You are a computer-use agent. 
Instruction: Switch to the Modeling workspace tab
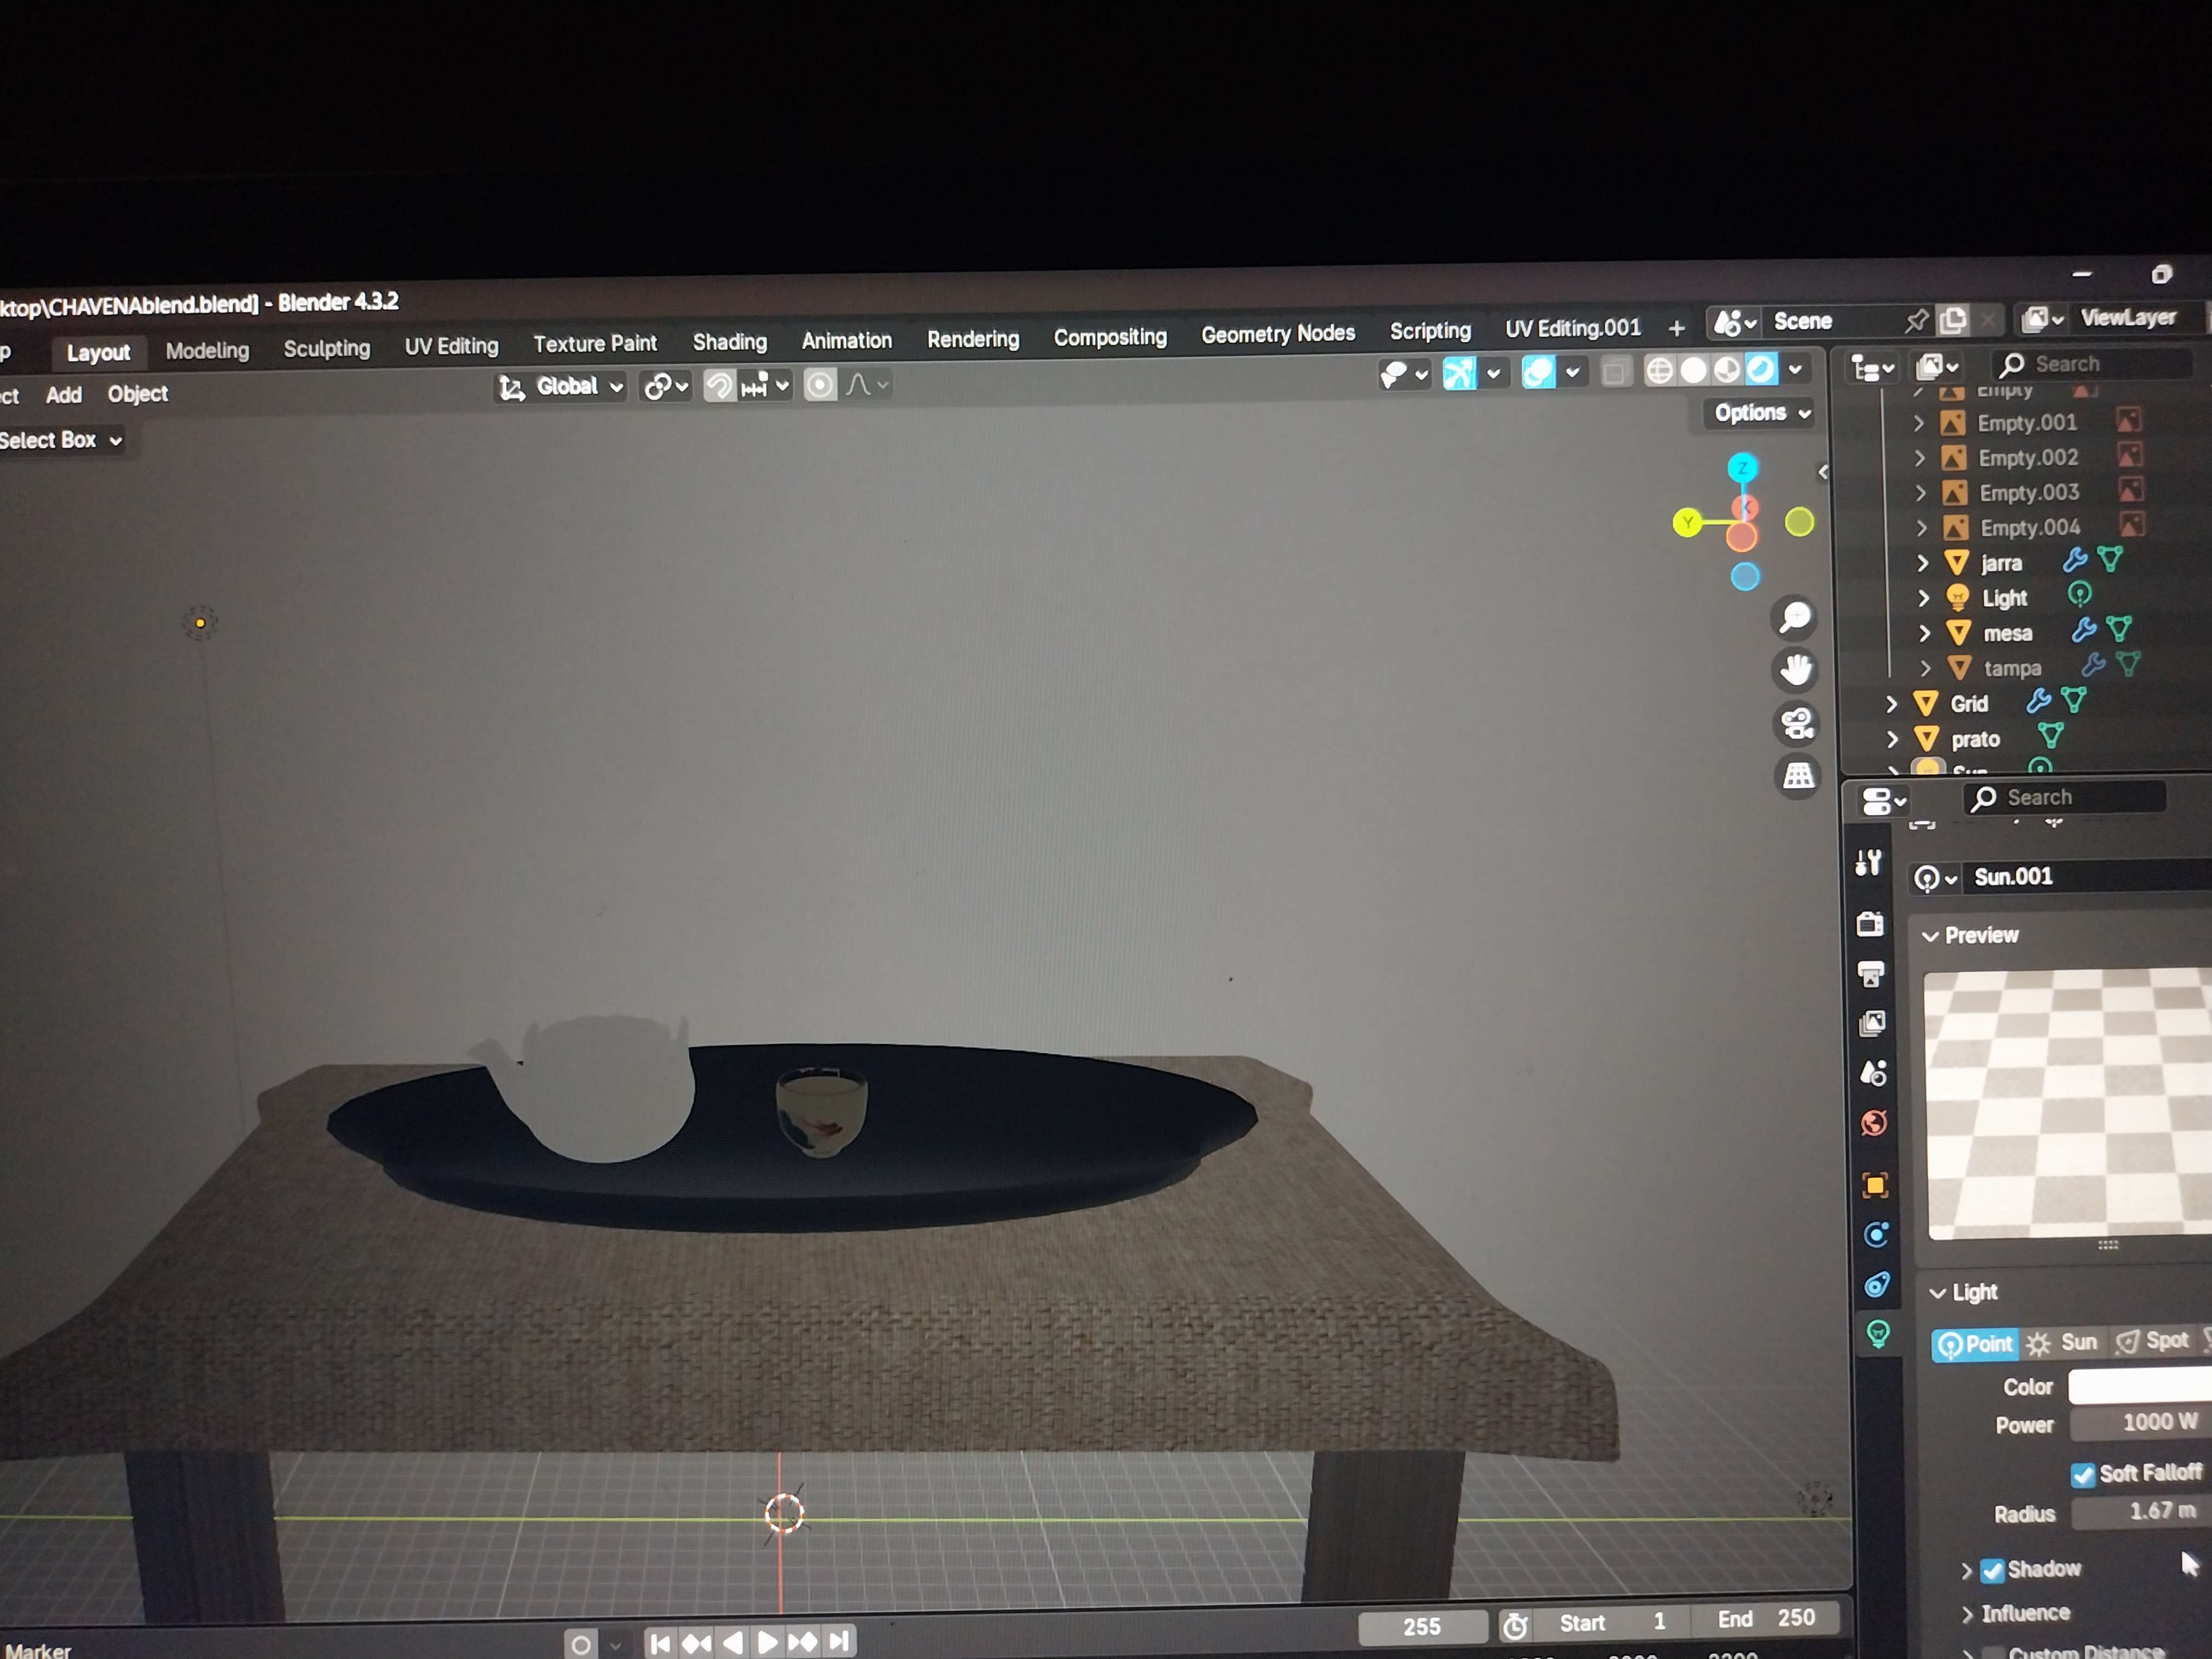[x=207, y=350]
